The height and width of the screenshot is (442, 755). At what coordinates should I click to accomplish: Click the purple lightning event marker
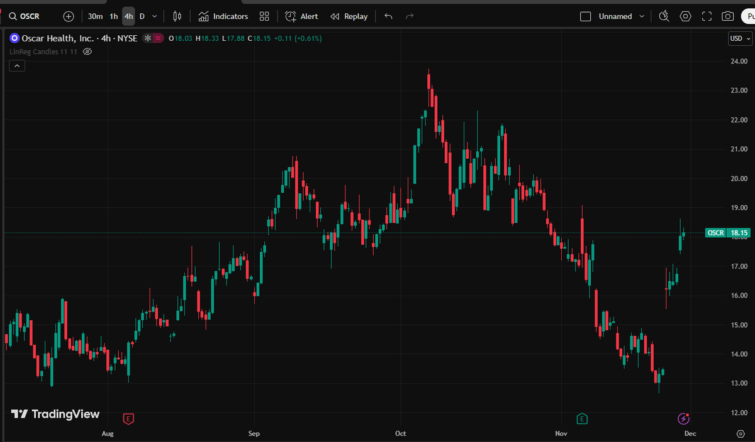pos(683,418)
